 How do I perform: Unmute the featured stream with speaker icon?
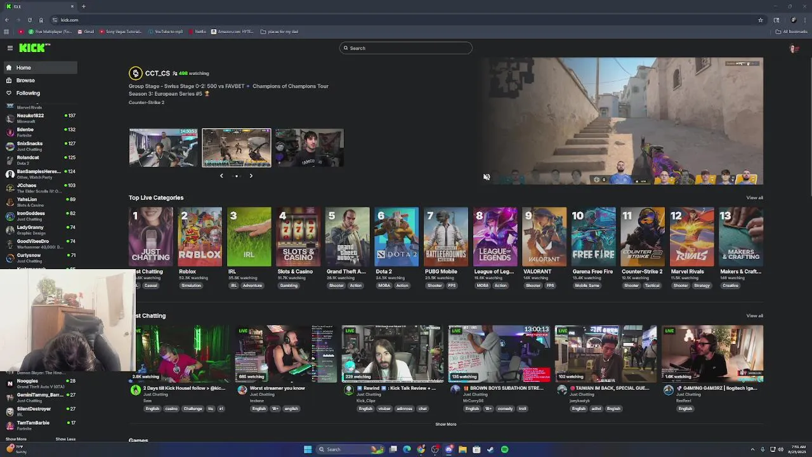487,177
